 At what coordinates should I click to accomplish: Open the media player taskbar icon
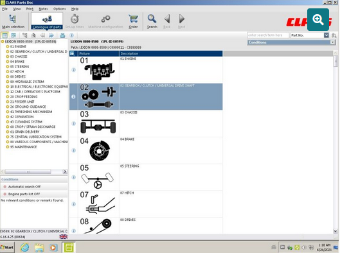pyautogui.click(x=53, y=247)
